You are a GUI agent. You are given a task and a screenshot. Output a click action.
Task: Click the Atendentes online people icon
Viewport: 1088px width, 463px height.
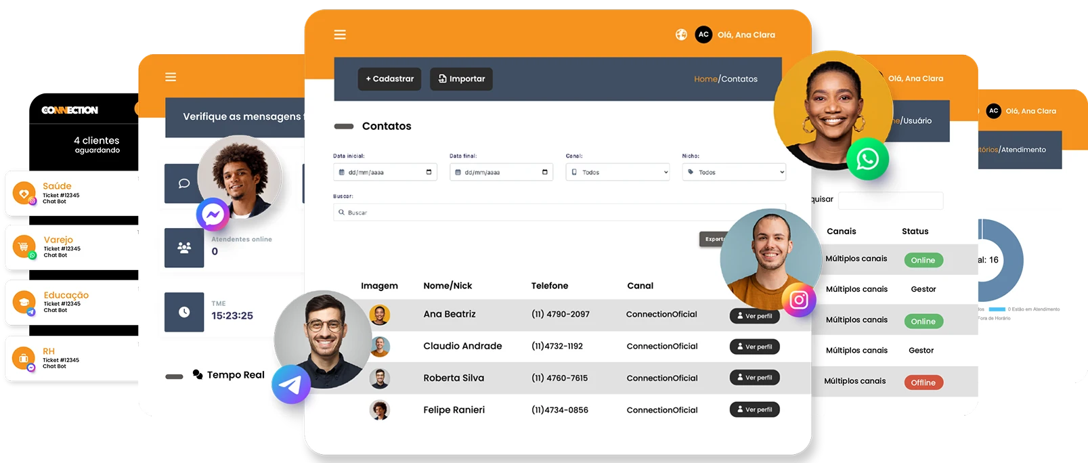184,248
